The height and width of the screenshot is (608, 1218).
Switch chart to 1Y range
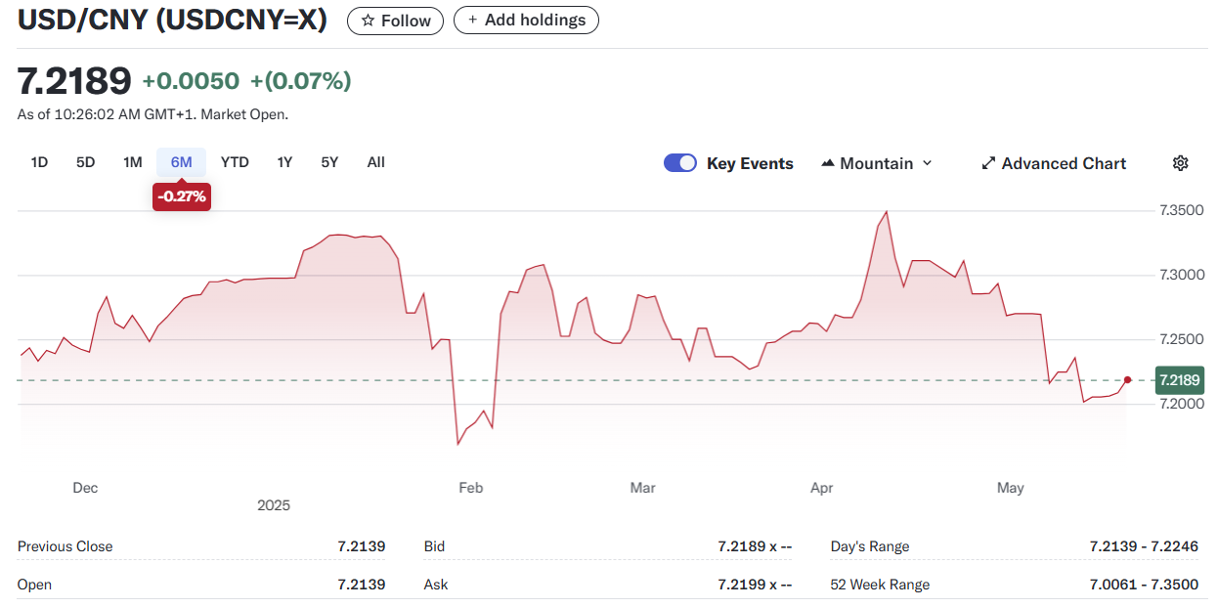pos(284,162)
